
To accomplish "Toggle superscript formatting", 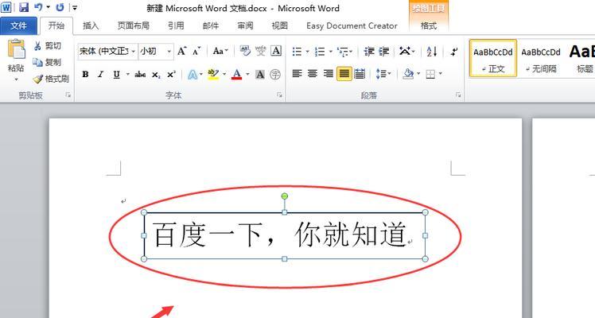I will point(171,74).
